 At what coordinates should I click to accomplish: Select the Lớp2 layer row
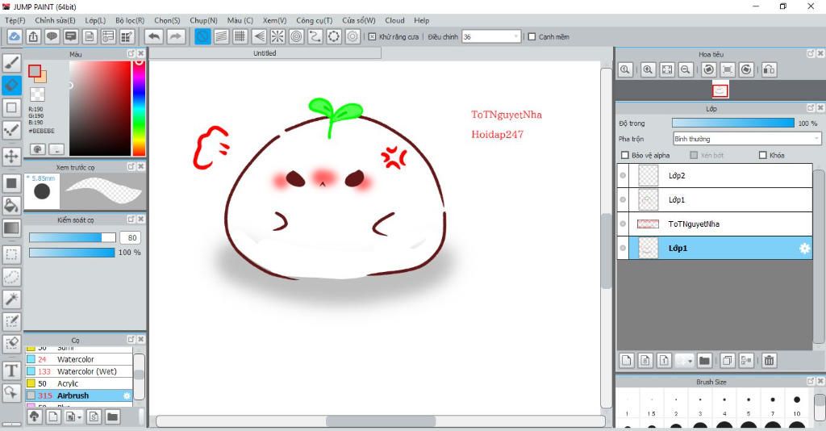click(715, 175)
